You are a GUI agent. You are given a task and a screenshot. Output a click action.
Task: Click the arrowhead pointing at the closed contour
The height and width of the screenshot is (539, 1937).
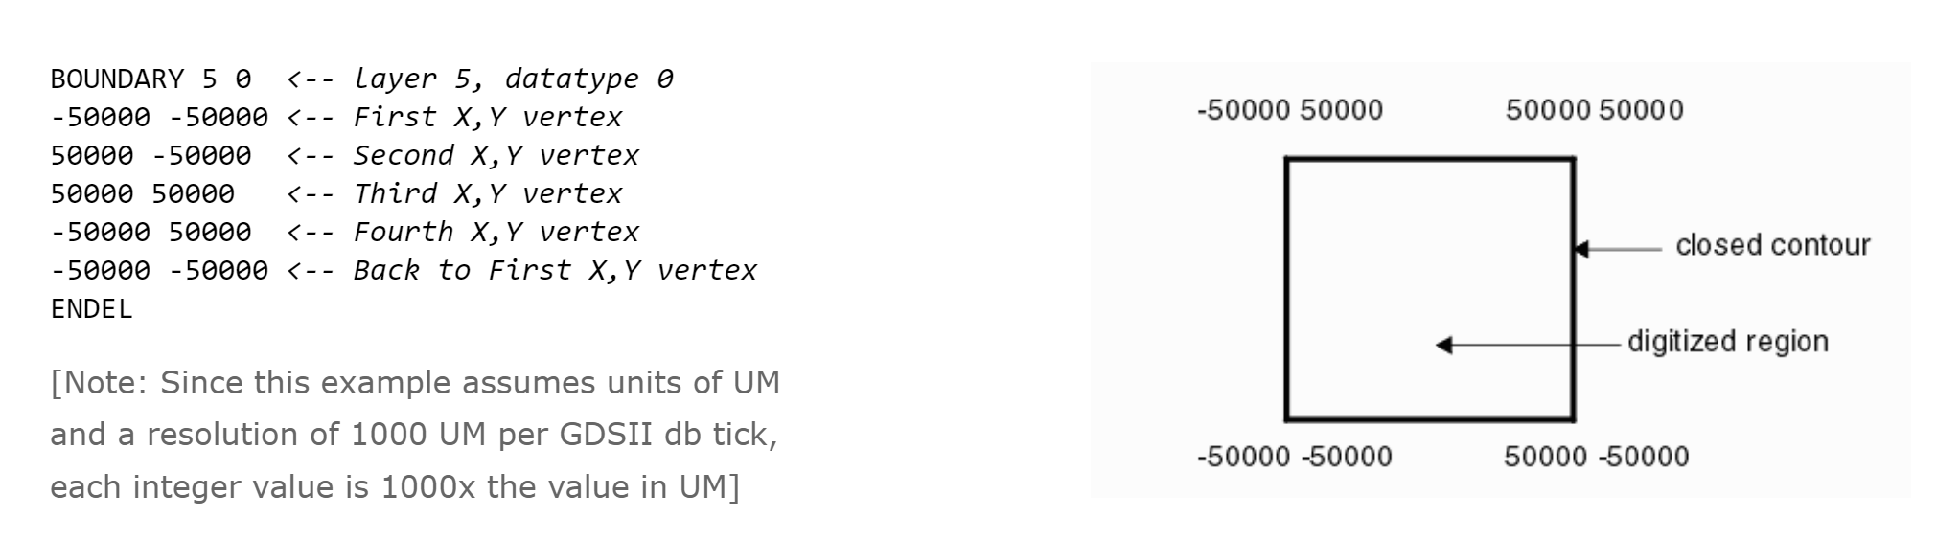1581,249
